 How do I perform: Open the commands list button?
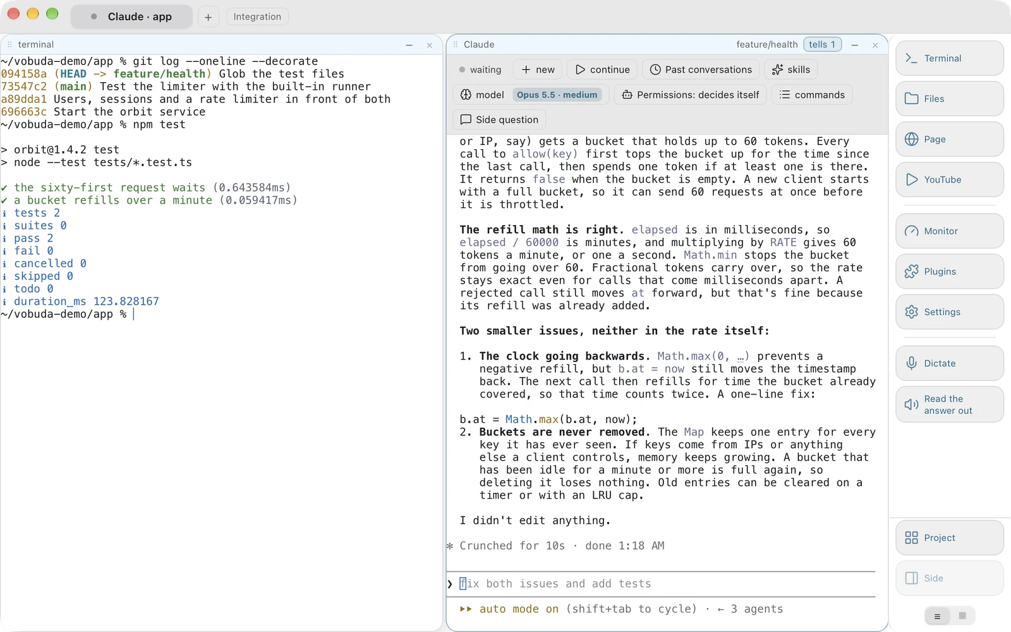(x=812, y=95)
